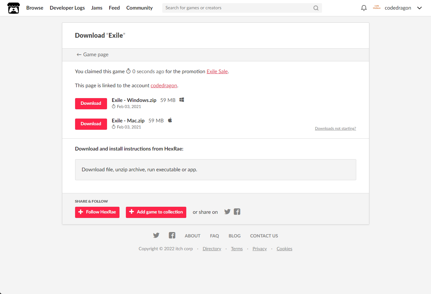Go to Developer Logs
431x294 pixels.
pyautogui.click(x=67, y=8)
